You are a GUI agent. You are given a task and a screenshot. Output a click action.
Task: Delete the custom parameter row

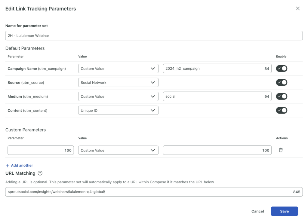click(x=281, y=150)
